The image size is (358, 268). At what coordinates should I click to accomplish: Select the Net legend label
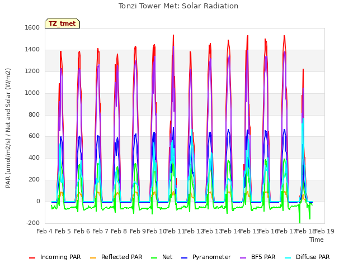click(167, 257)
